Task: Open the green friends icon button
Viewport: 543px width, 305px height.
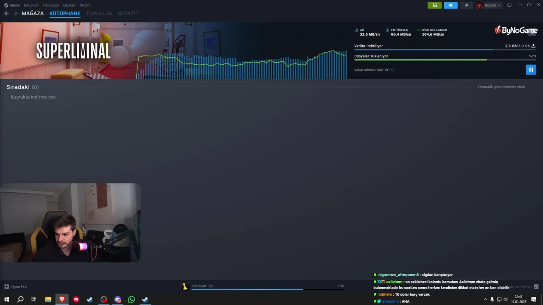Action: coord(434,6)
